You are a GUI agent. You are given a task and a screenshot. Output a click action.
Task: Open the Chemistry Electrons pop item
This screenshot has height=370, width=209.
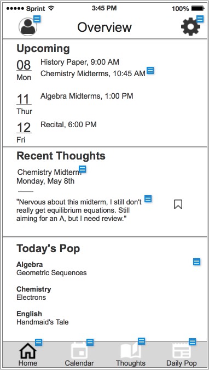[x=34, y=293]
